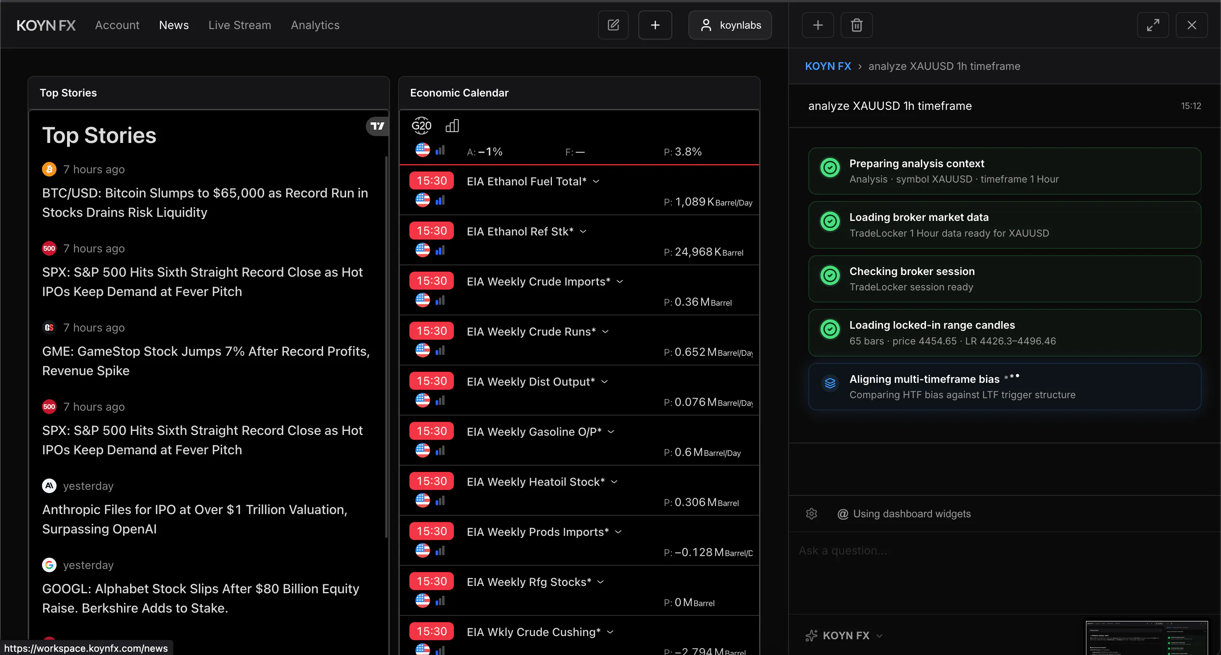Click the Preparing analysis context step

click(x=1005, y=171)
